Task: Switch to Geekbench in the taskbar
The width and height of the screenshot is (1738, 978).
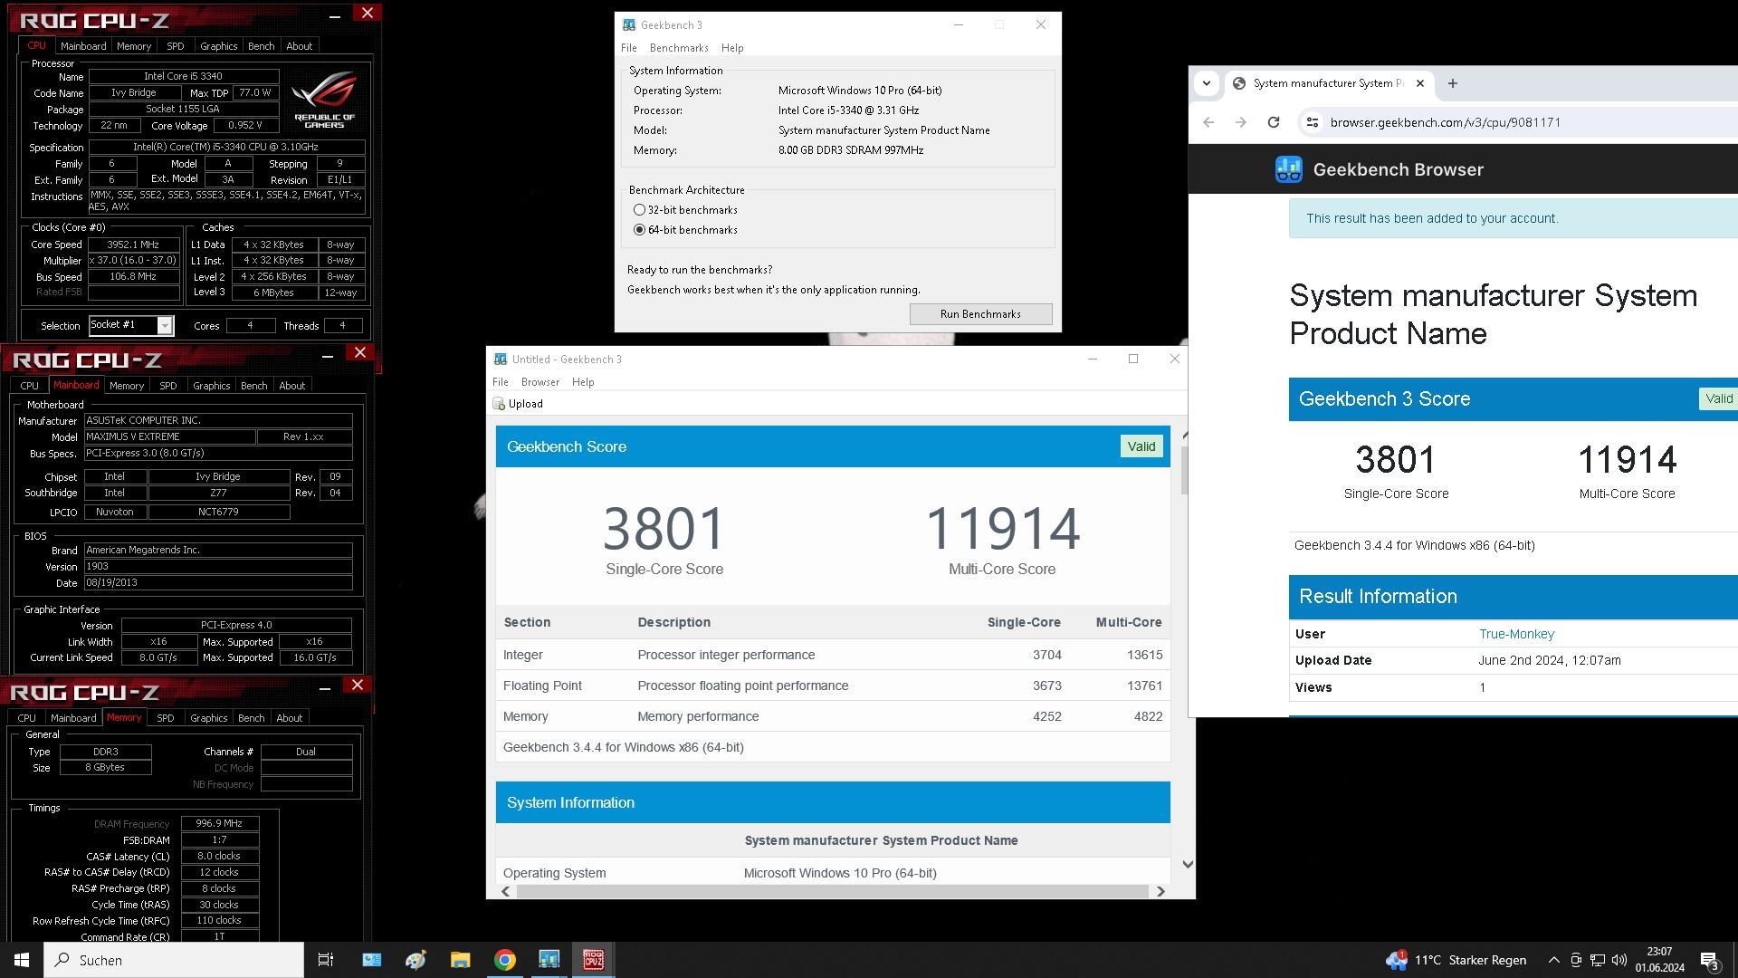Action: [549, 960]
